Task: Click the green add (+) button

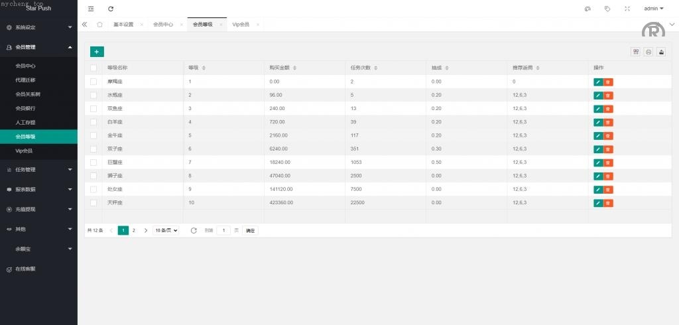Action: point(97,52)
